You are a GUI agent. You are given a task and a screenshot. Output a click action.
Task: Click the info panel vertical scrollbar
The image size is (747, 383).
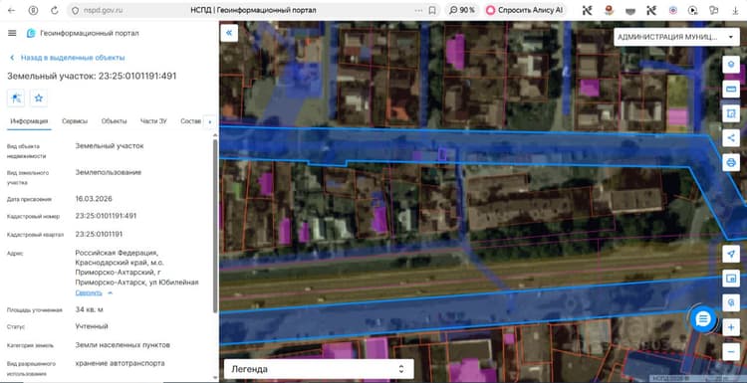(215, 226)
